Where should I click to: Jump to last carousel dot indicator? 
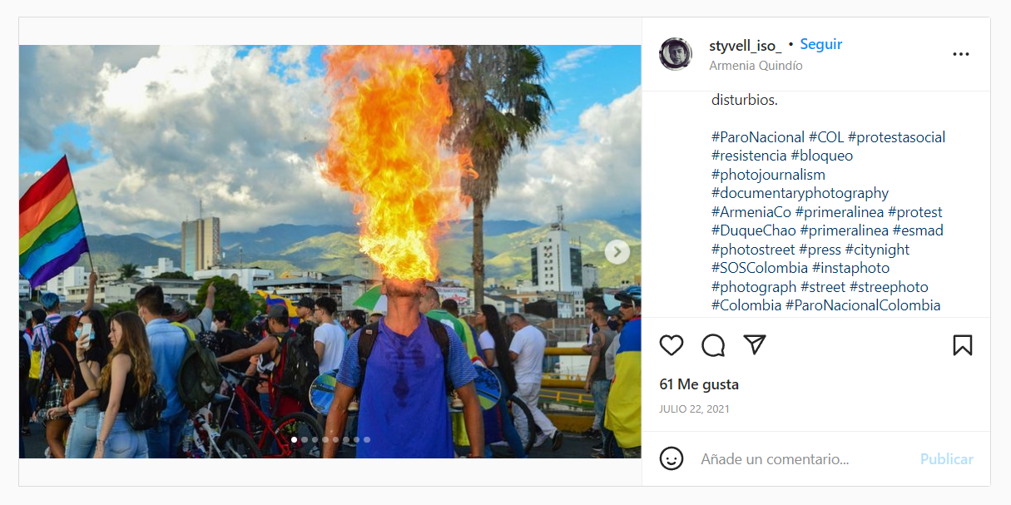pyautogui.click(x=367, y=439)
